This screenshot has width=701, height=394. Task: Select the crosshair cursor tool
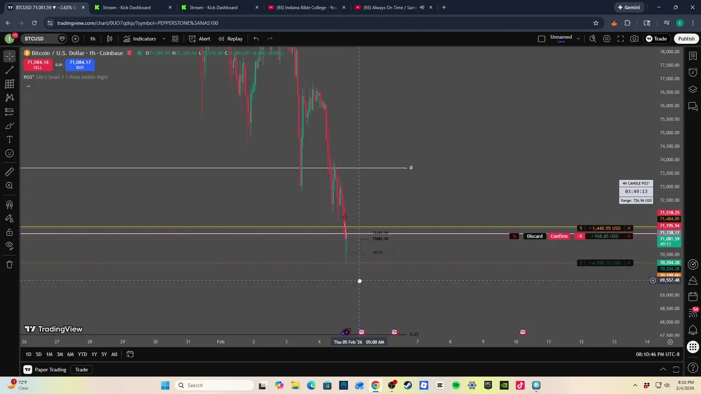(x=9, y=56)
